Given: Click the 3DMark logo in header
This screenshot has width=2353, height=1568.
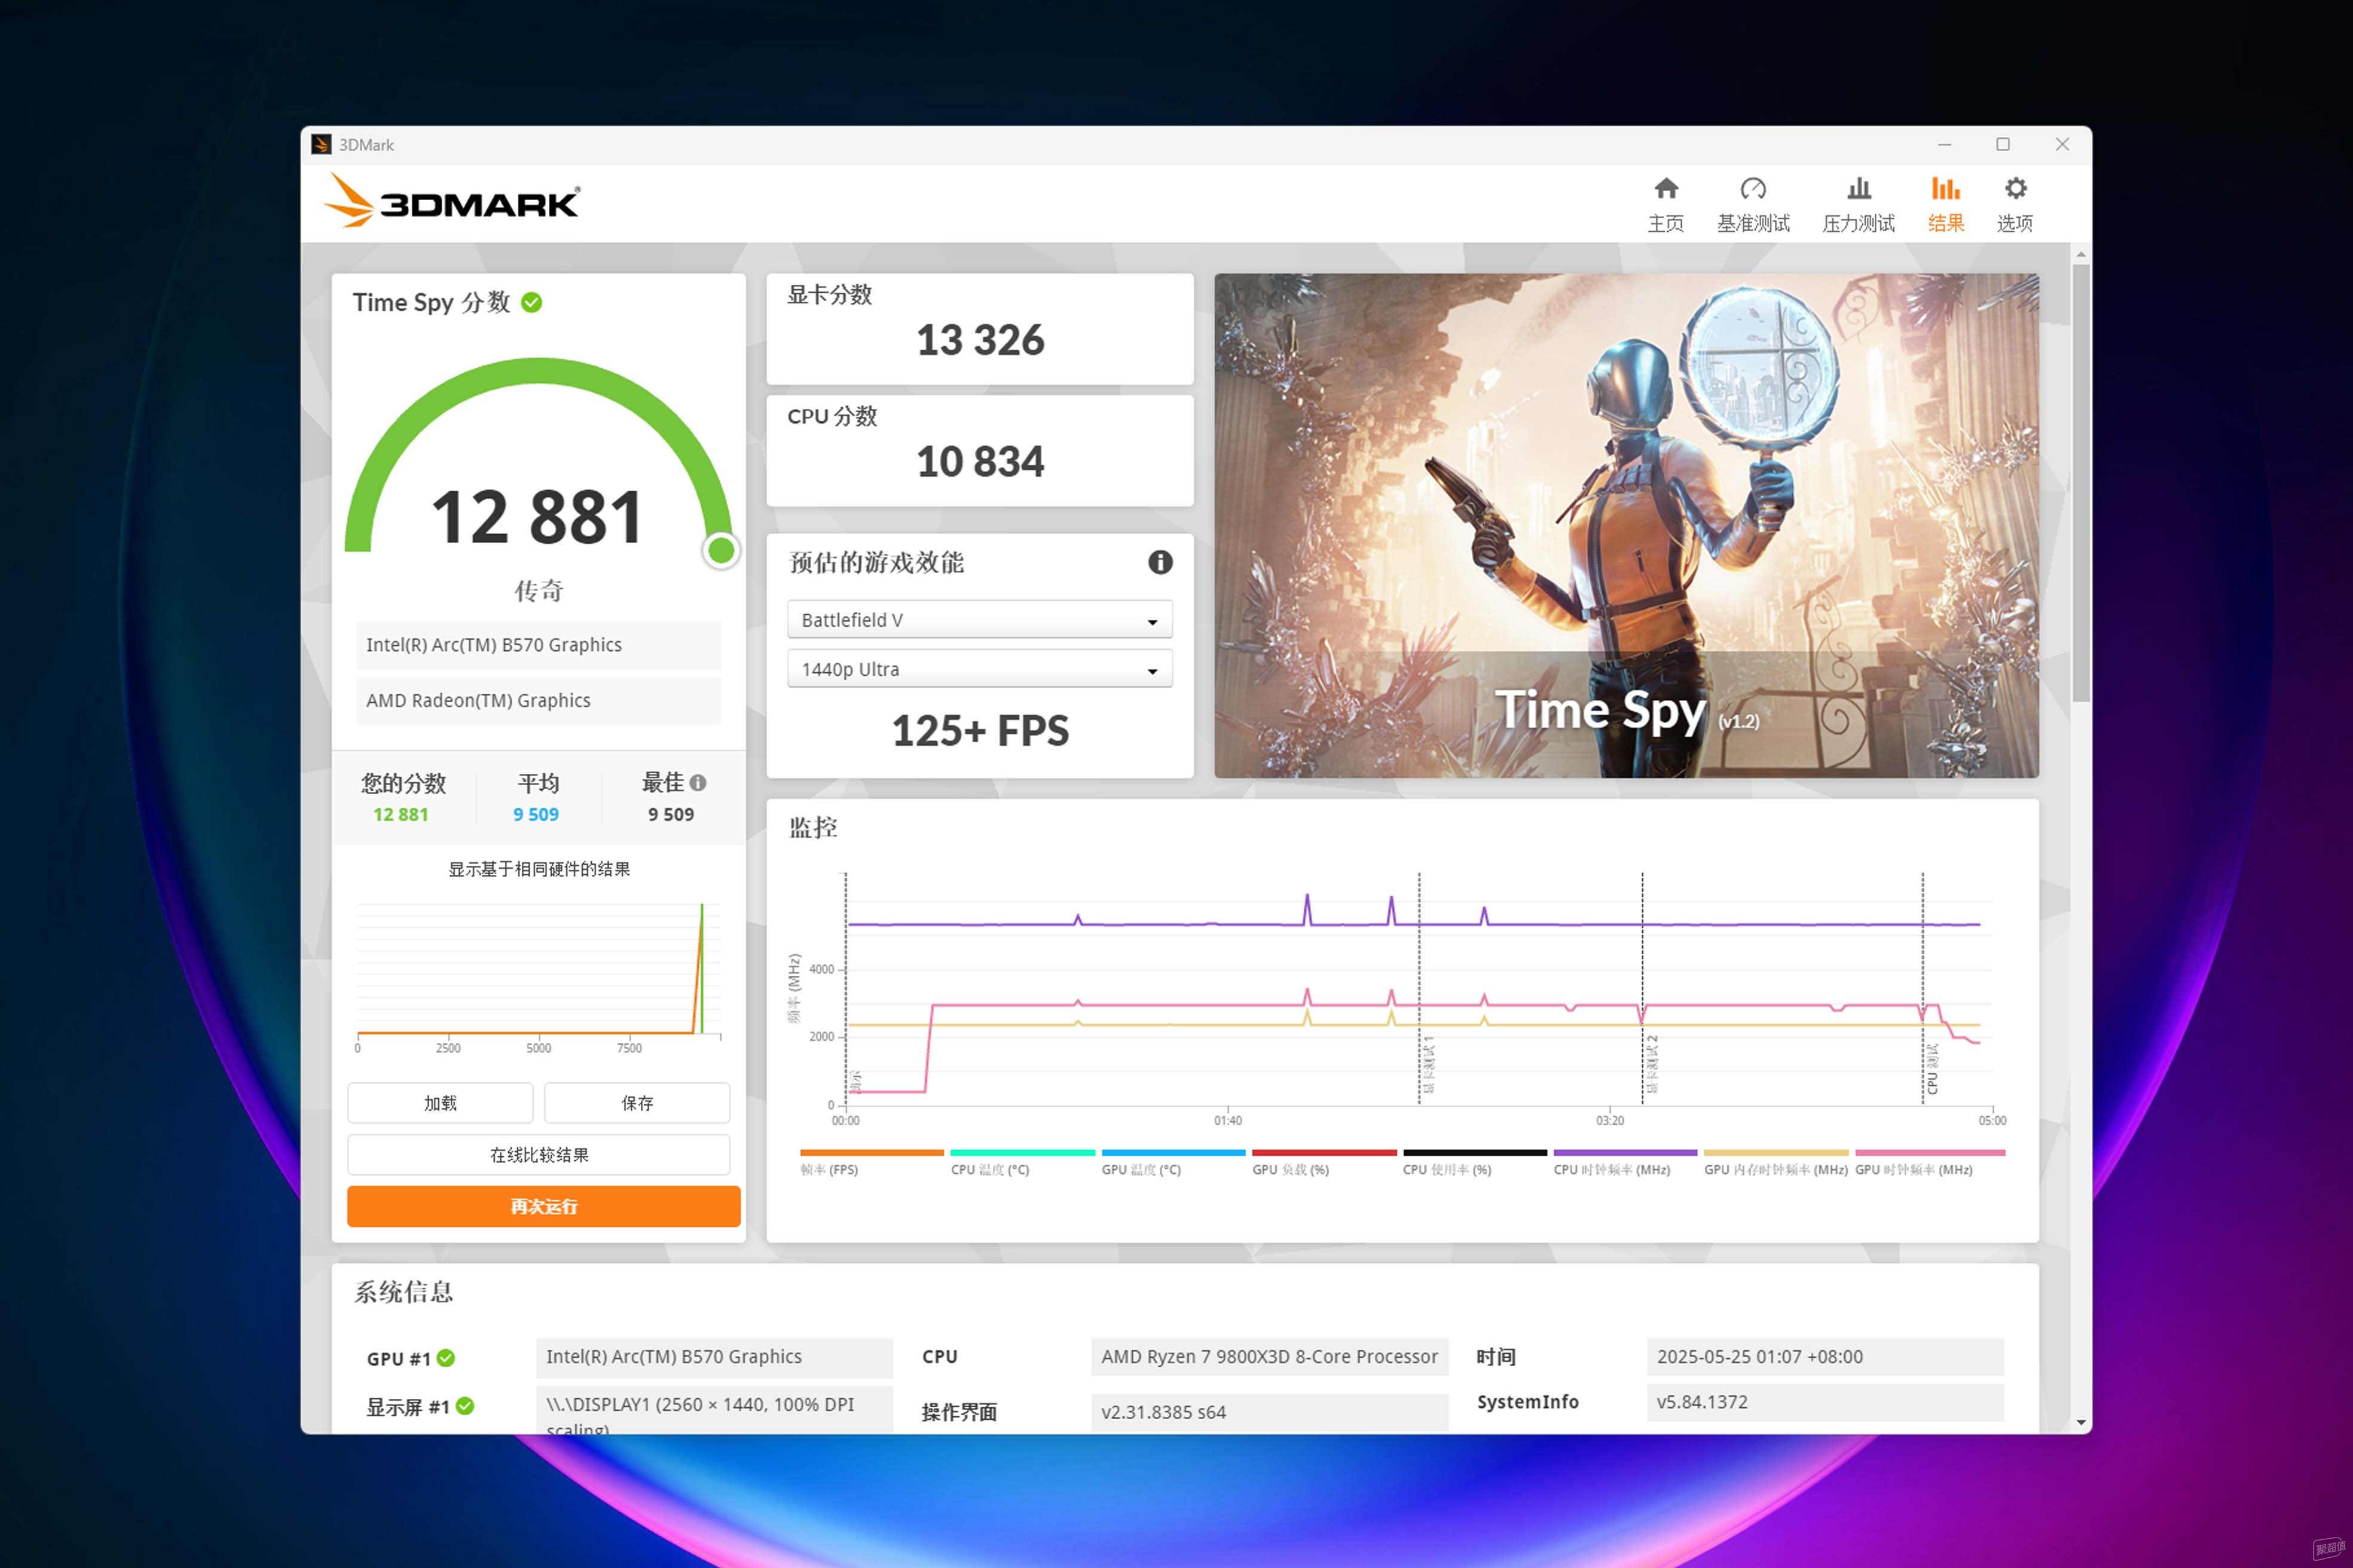Looking at the screenshot, I should [x=451, y=200].
